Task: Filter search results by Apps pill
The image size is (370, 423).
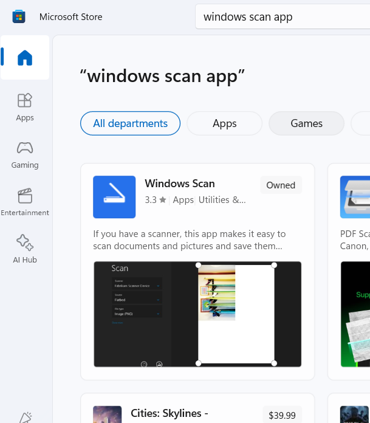Action: coord(224,123)
